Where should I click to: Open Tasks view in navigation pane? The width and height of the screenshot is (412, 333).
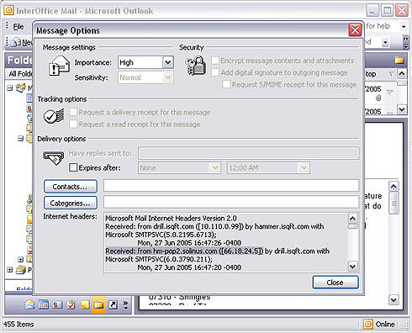71,304
